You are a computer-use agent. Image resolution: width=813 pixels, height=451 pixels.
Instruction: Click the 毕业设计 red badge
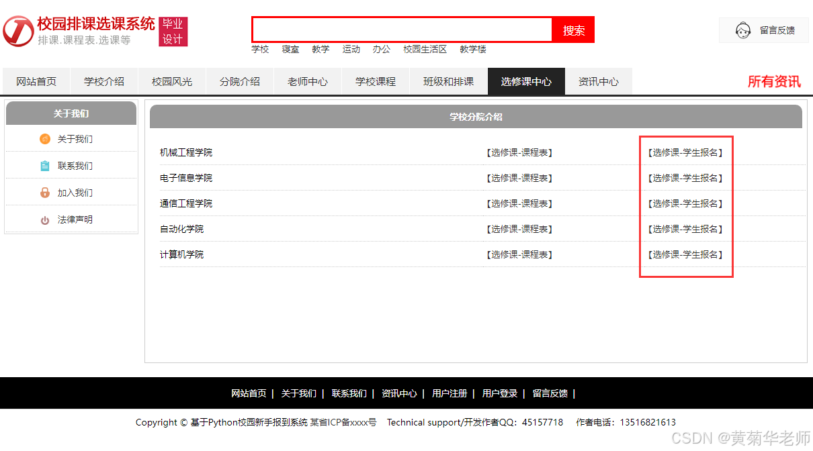tap(173, 32)
